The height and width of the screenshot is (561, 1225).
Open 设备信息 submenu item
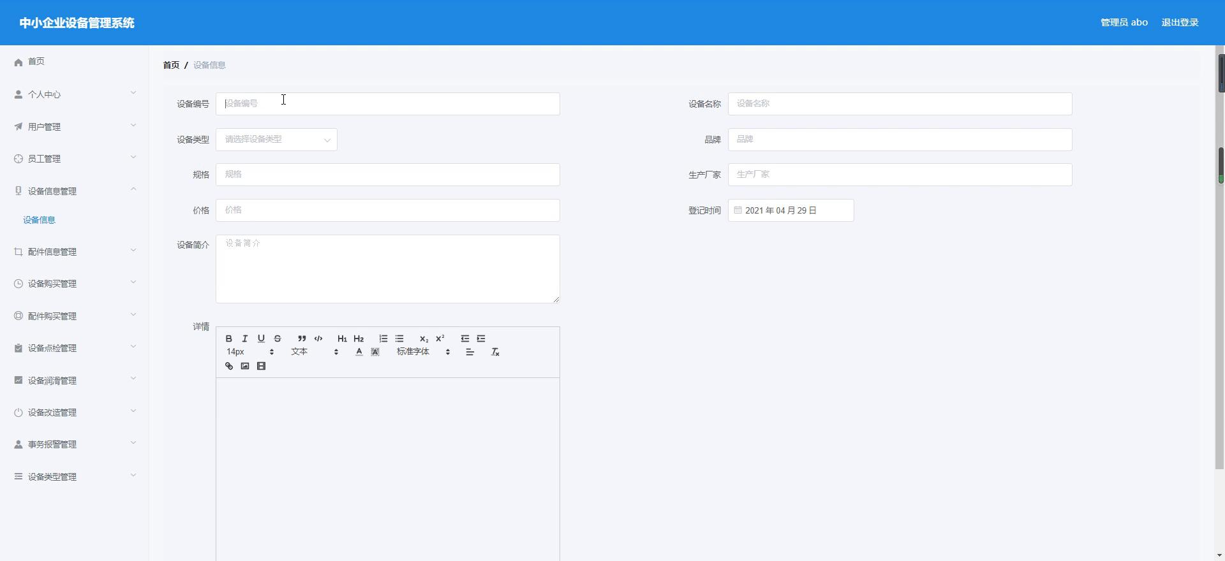40,220
